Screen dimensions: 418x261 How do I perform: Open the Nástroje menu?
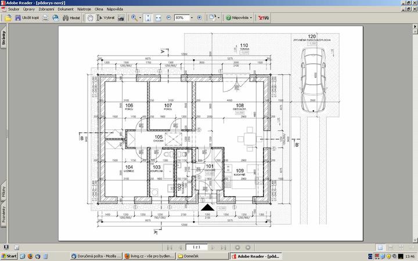coord(84,10)
